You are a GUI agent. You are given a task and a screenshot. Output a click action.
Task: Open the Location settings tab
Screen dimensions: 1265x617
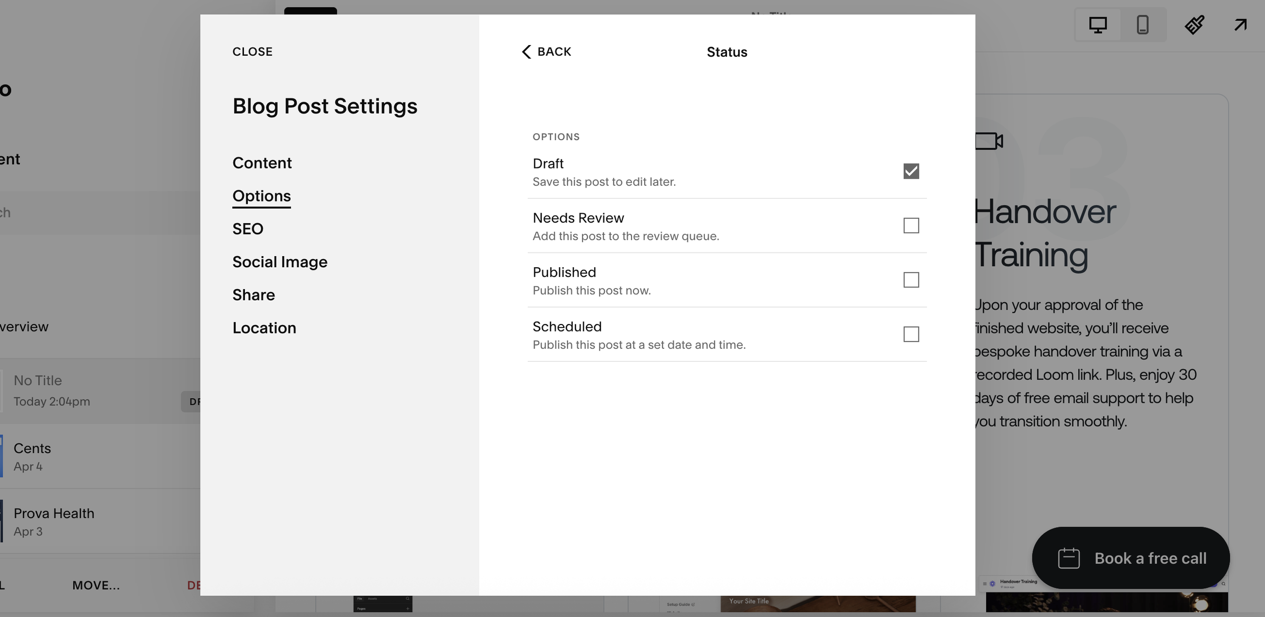(x=264, y=328)
